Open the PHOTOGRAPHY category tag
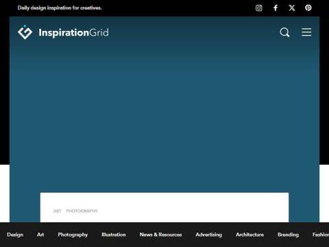Screen dimensions: 329x247 (x=82, y=211)
